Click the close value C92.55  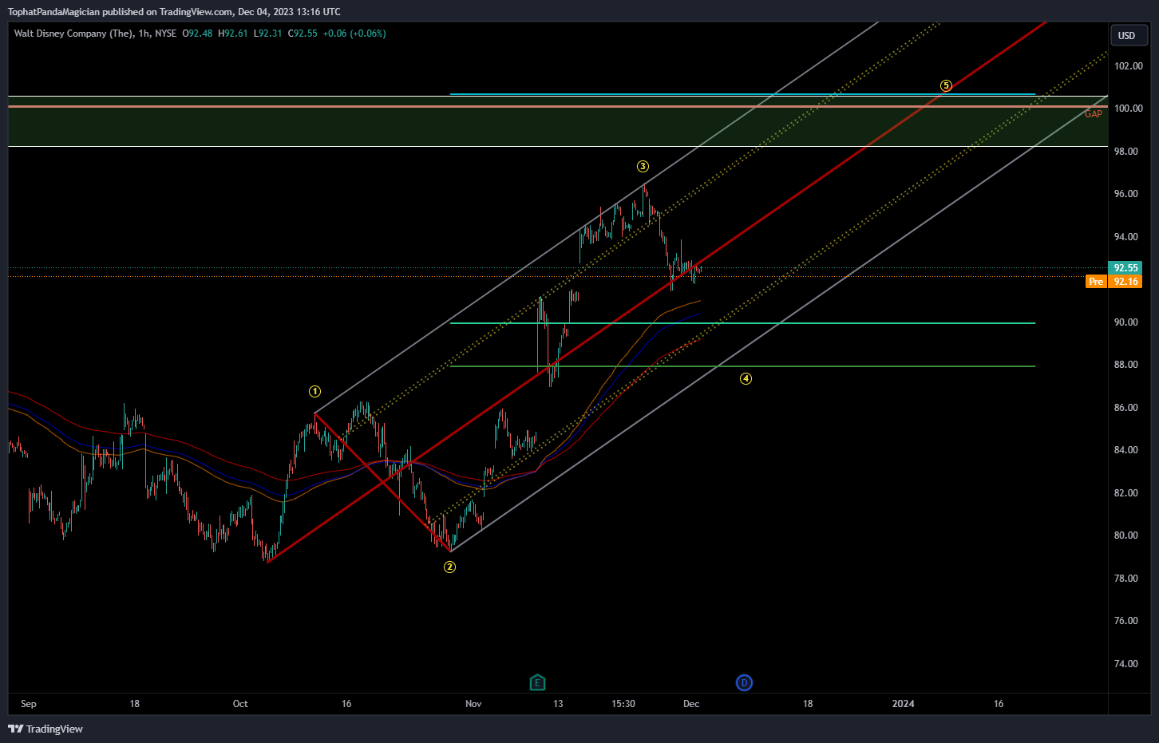pyautogui.click(x=303, y=34)
